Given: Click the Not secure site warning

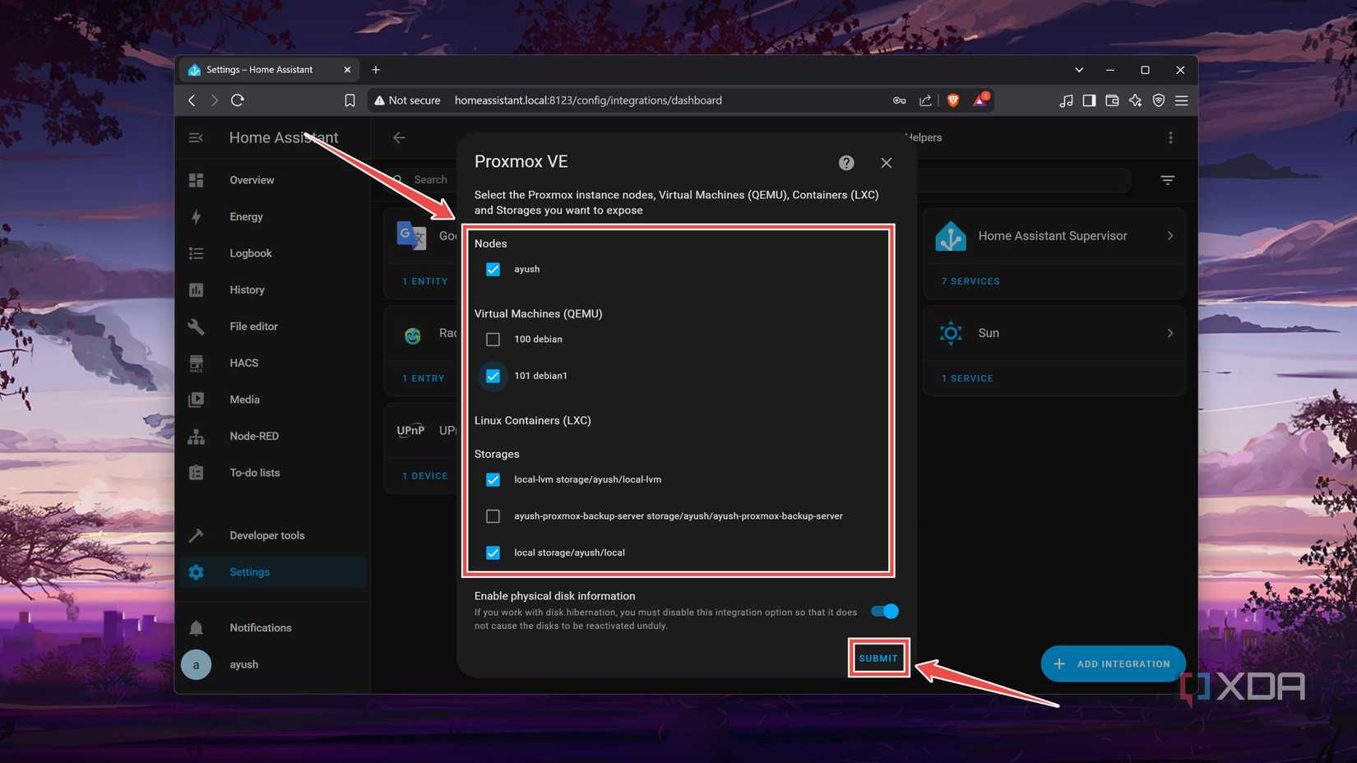Looking at the screenshot, I should (x=407, y=100).
